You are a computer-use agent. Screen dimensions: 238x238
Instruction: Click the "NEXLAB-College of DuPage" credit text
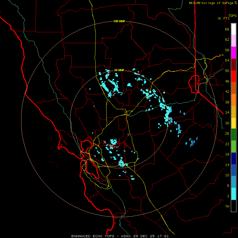[x=212, y=3]
